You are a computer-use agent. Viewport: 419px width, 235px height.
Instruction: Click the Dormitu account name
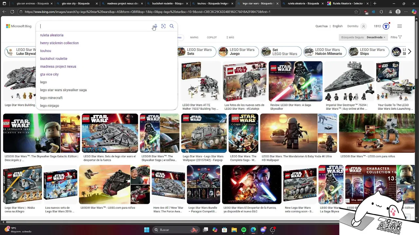tap(353, 26)
